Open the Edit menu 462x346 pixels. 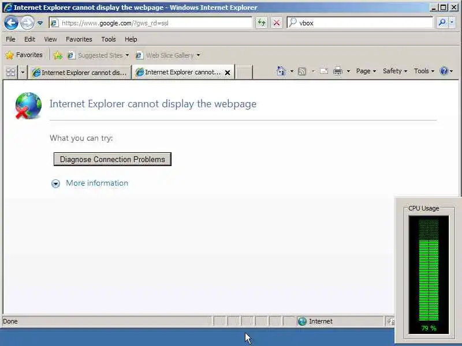coord(29,39)
